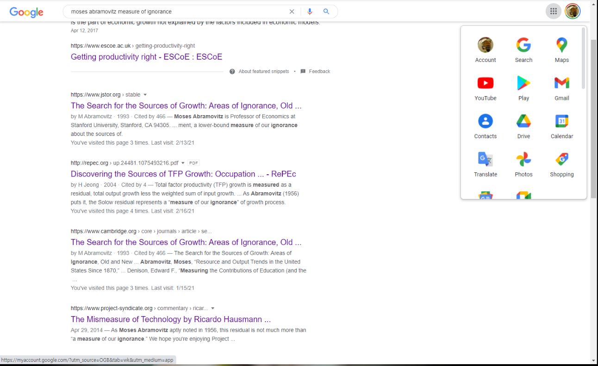Open the Google logo home link
The height and width of the screenshot is (366, 598).
click(x=26, y=12)
